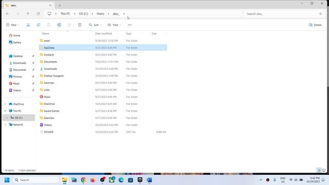329x185 pixels.
Task: Select OS (C:) in navigation pane
Action: (x=19, y=118)
